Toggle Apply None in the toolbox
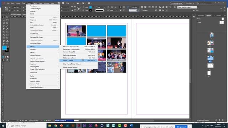This screenshot has height=128, width=228. (x=8, y=57)
